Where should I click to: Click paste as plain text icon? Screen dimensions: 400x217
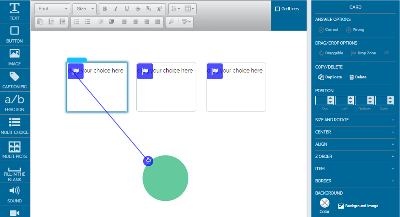coord(51,21)
